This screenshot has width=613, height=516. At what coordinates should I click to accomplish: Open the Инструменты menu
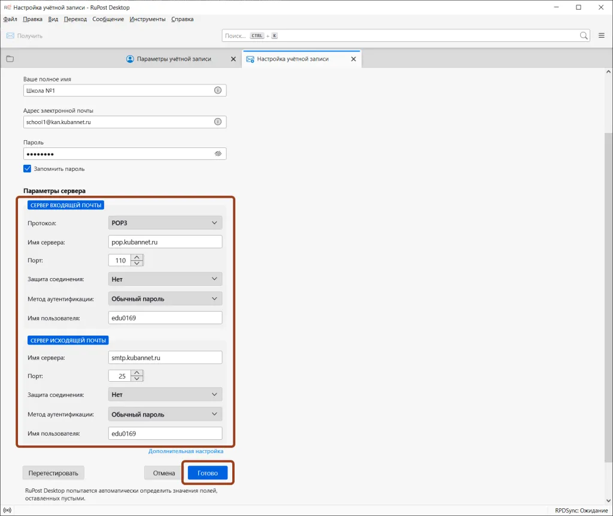click(147, 19)
